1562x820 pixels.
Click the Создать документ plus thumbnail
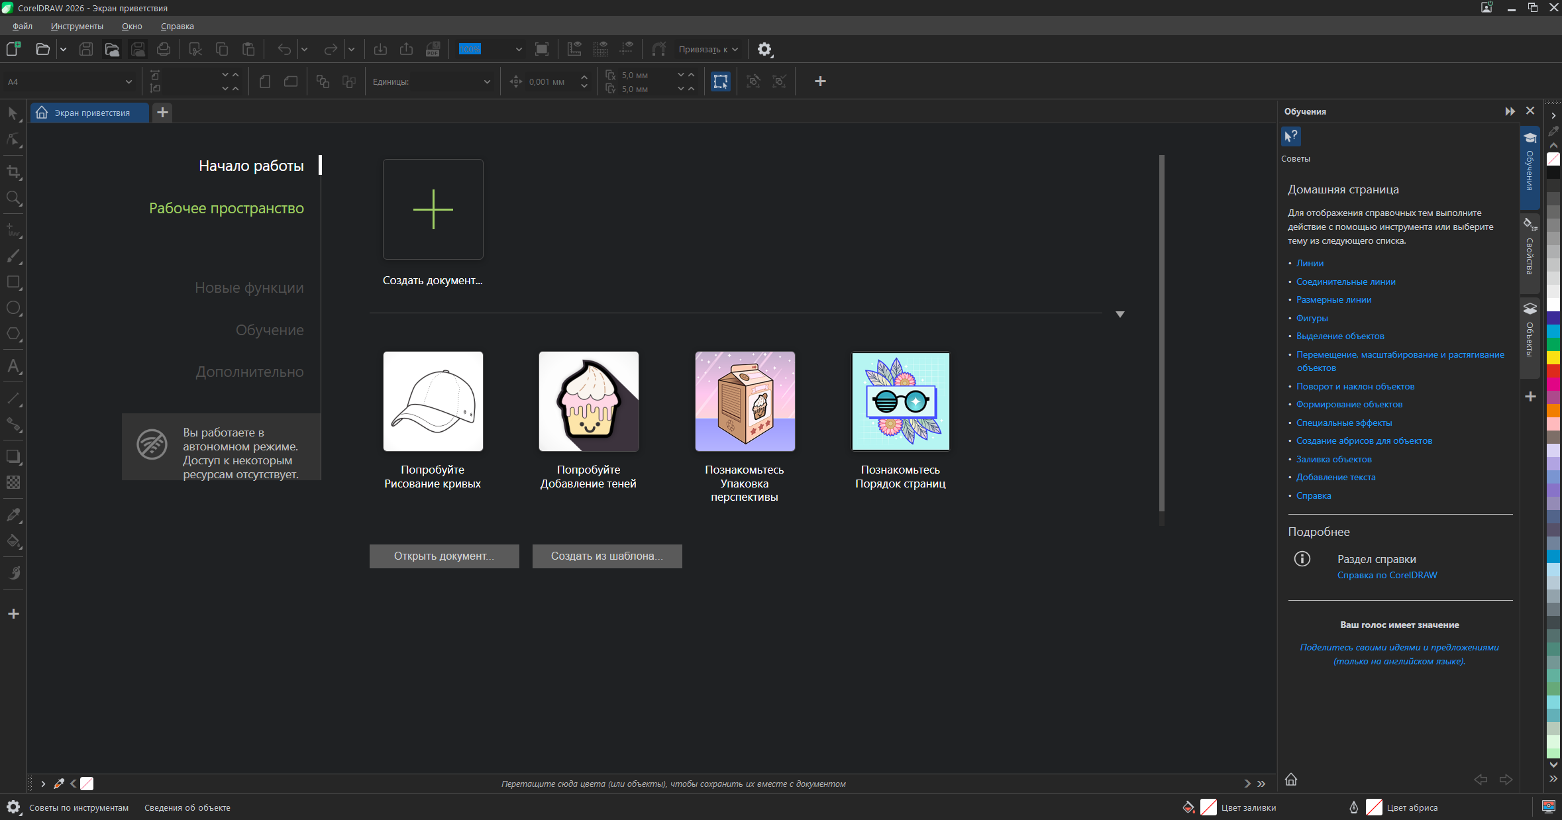point(433,209)
